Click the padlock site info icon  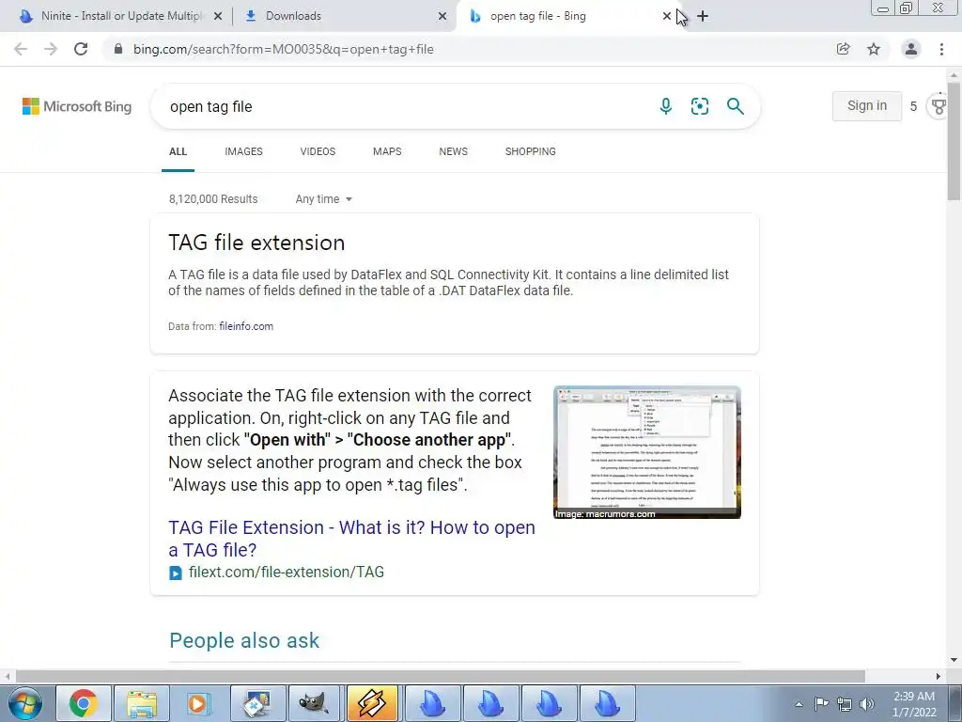(x=118, y=49)
